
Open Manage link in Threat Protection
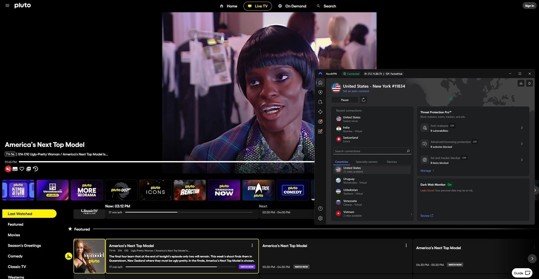[x=427, y=171]
